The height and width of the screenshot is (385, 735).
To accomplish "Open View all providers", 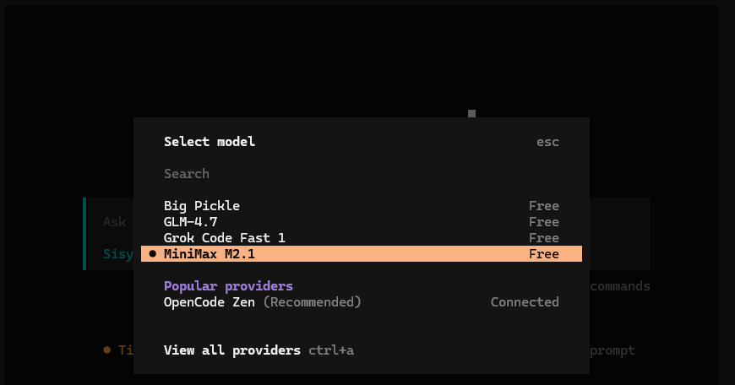I will click(232, 350).
